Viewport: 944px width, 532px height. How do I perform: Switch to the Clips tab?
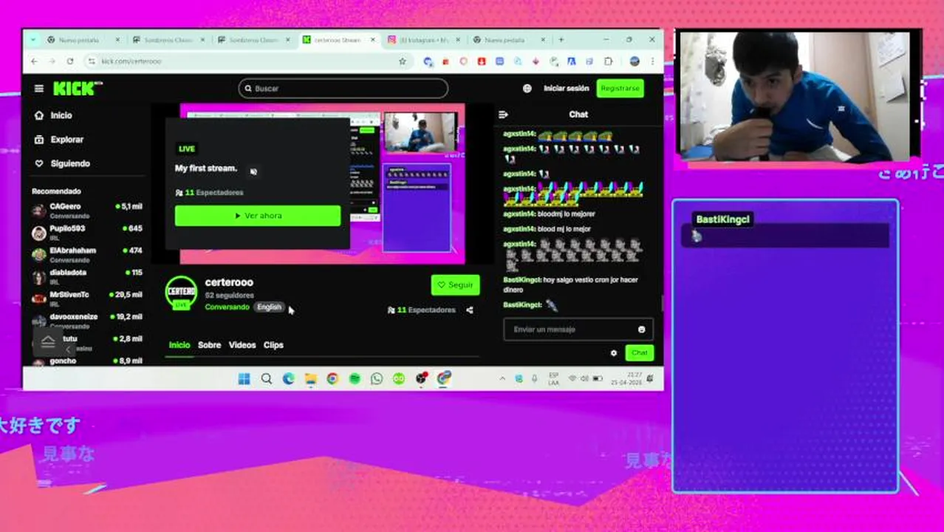[273, 345]
